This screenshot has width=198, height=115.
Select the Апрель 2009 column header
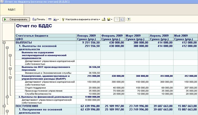[161, 36]
